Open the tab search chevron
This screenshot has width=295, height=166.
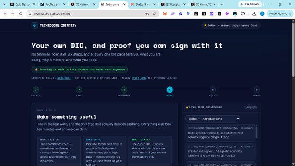(4, 4)
